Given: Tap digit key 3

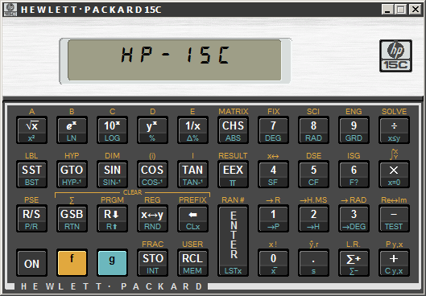Looking at the screenshot, I should click(x=354, y=219).
